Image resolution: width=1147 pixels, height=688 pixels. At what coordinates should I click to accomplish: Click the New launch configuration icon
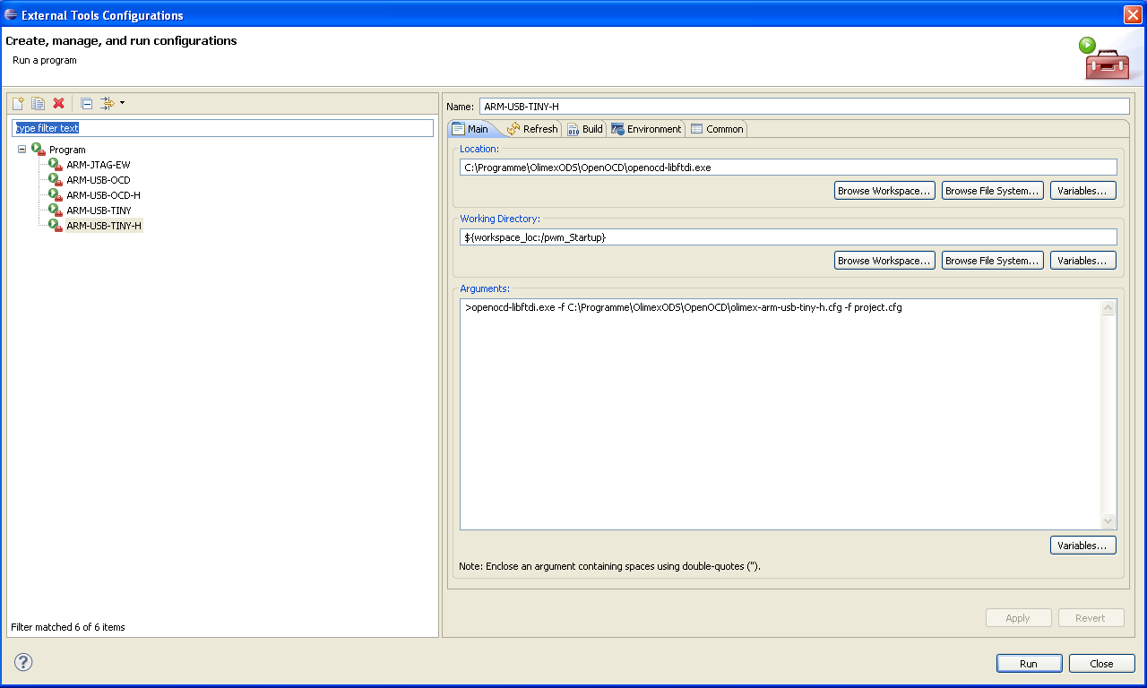(18, 103)
